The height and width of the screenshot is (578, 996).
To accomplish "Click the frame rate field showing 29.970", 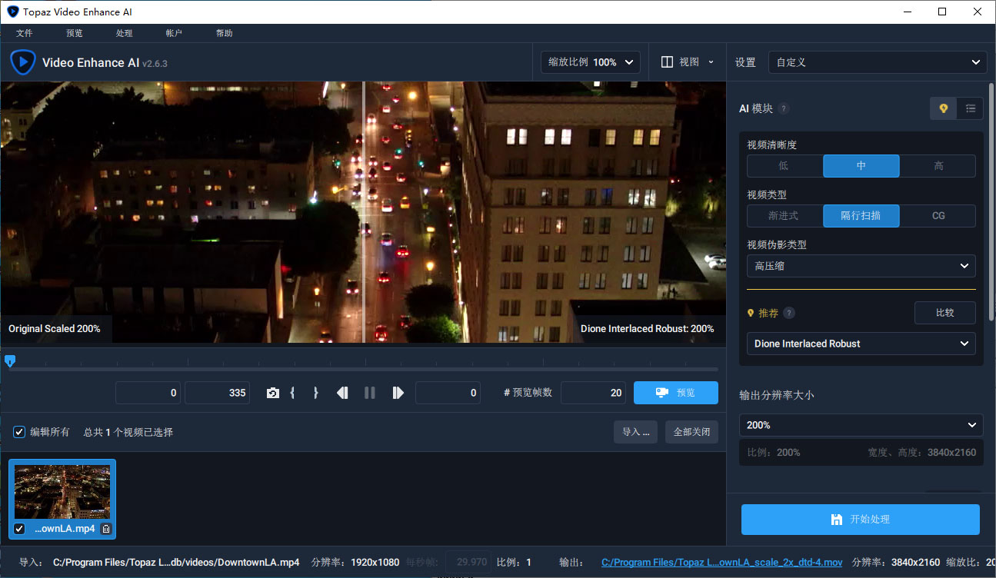I will coord(468,563).
